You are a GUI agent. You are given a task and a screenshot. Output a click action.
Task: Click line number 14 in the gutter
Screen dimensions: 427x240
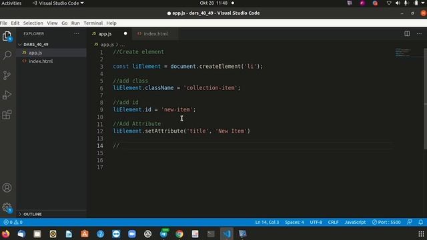[100, 145]
